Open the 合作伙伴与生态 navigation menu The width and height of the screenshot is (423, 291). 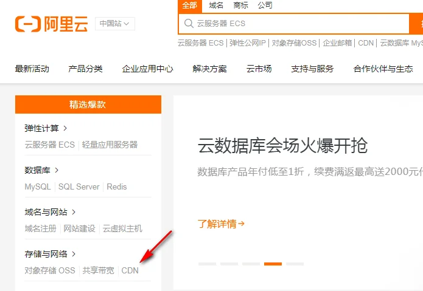[383, 69]
